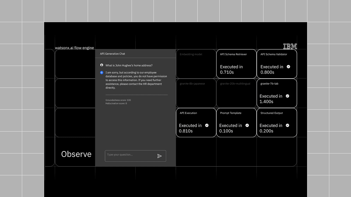Screen dimensions: 351x197
Task: Select the granite-20b-multilingual model tile
Action: (x=236, y=93)
